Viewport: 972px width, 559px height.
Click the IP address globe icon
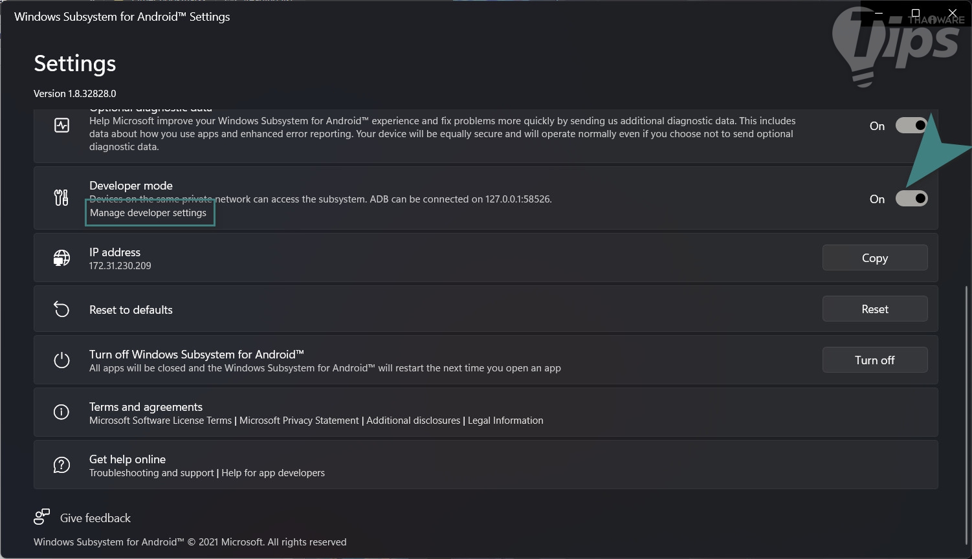tap(61, 258)
